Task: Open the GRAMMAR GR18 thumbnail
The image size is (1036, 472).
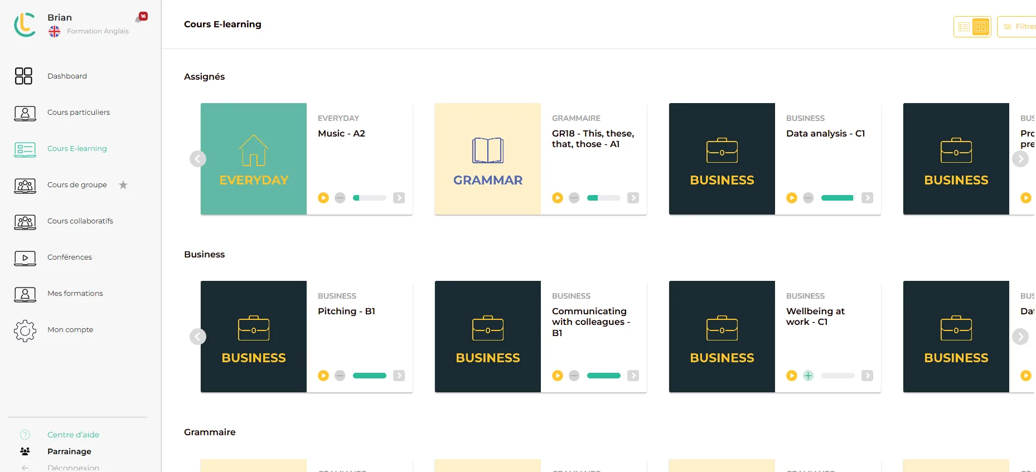Action: coord(488,159)
